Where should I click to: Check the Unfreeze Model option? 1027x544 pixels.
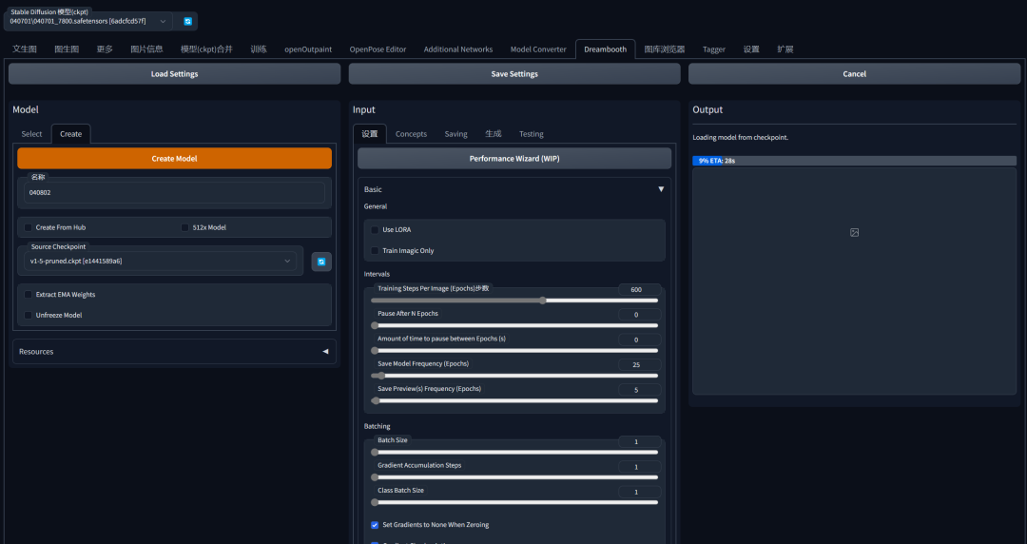[29, 315]
